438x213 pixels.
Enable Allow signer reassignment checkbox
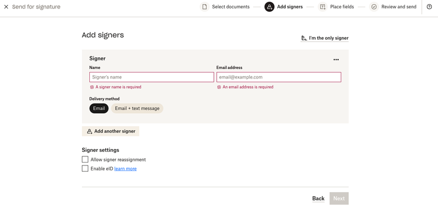tap(85, 160)
